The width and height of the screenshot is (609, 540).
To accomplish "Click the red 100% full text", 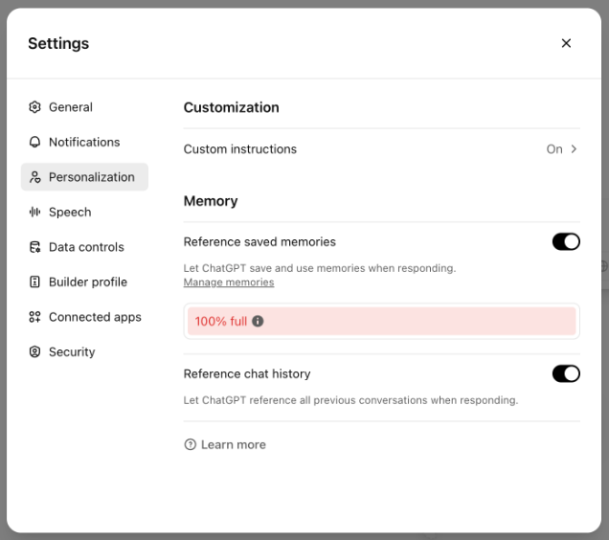I will (221, 322).
